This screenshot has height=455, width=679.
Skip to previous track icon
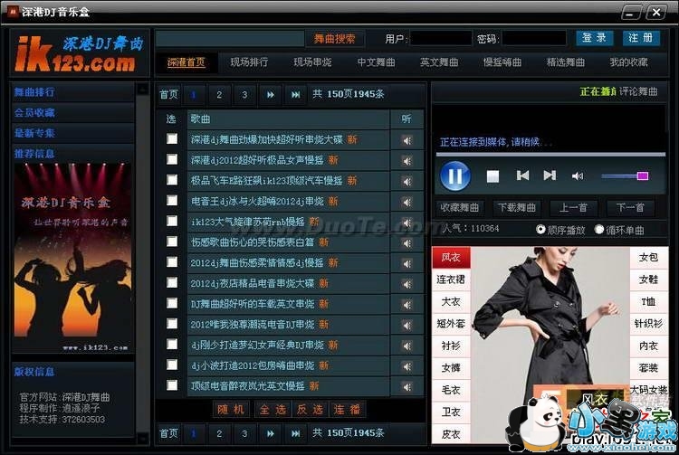[x=522, y=175]
